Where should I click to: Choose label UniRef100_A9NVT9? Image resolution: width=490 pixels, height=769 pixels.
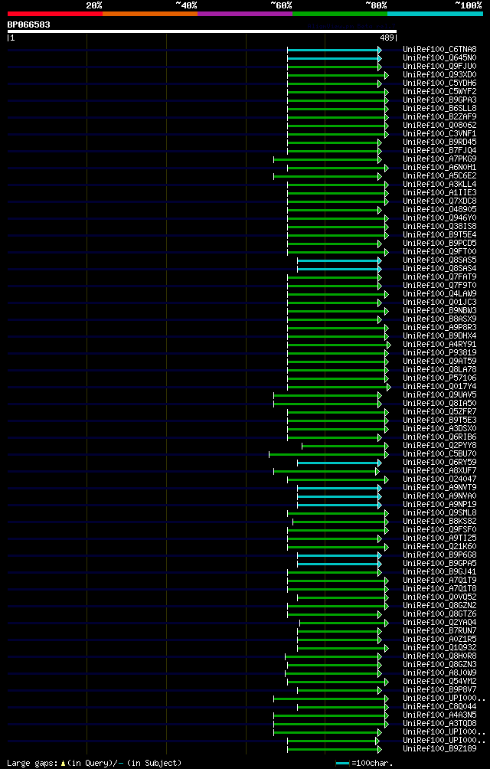[439, 487]
